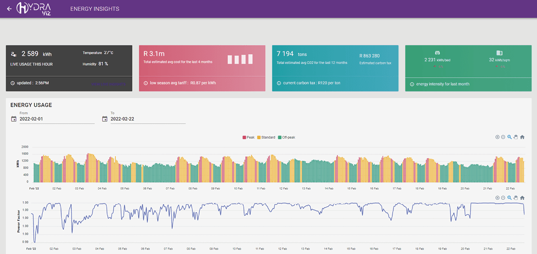
Task: Reset Power Factor chart with home icon
Action: tap(522, 197)
